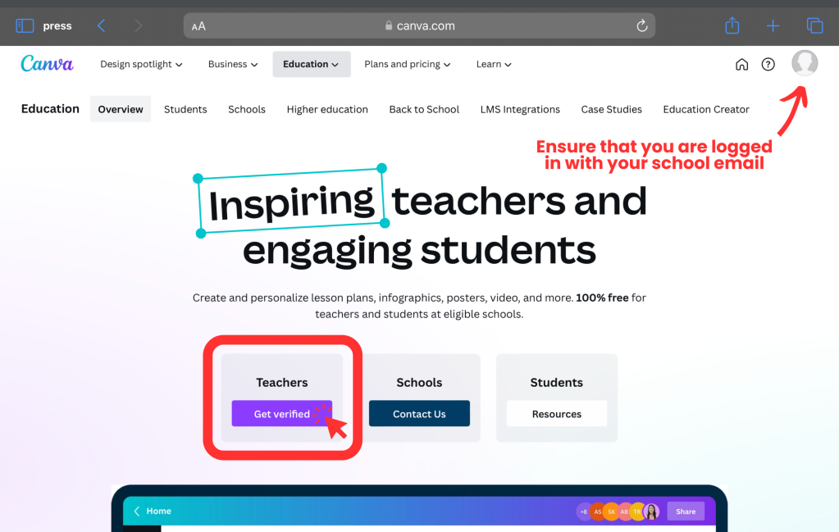This screenshot has height=532, width=839.
Task: Open the Back to School tab
Action: click(x=424, y=109)
